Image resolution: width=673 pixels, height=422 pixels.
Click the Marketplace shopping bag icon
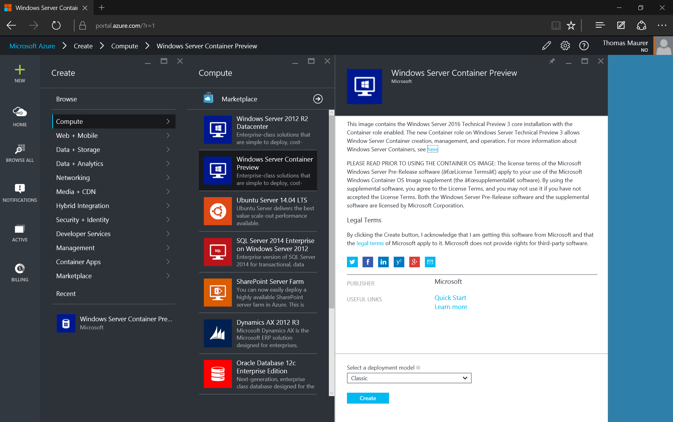coord(208,98)
